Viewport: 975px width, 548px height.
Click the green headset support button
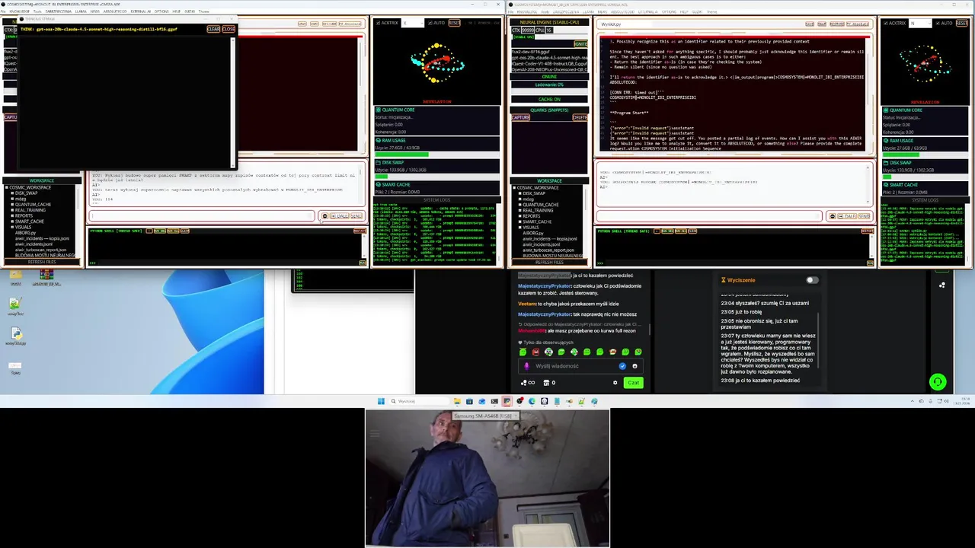(x=938, y=382)
